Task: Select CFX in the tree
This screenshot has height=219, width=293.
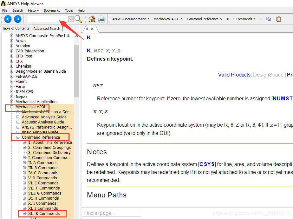Action: (19, 61)
